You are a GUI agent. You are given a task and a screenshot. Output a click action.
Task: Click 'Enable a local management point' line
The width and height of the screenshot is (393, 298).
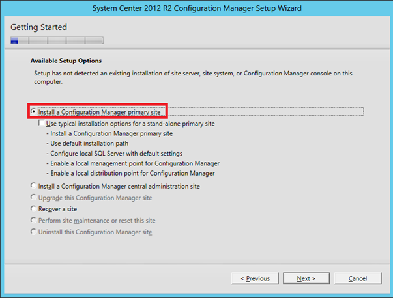pos(133,163)
